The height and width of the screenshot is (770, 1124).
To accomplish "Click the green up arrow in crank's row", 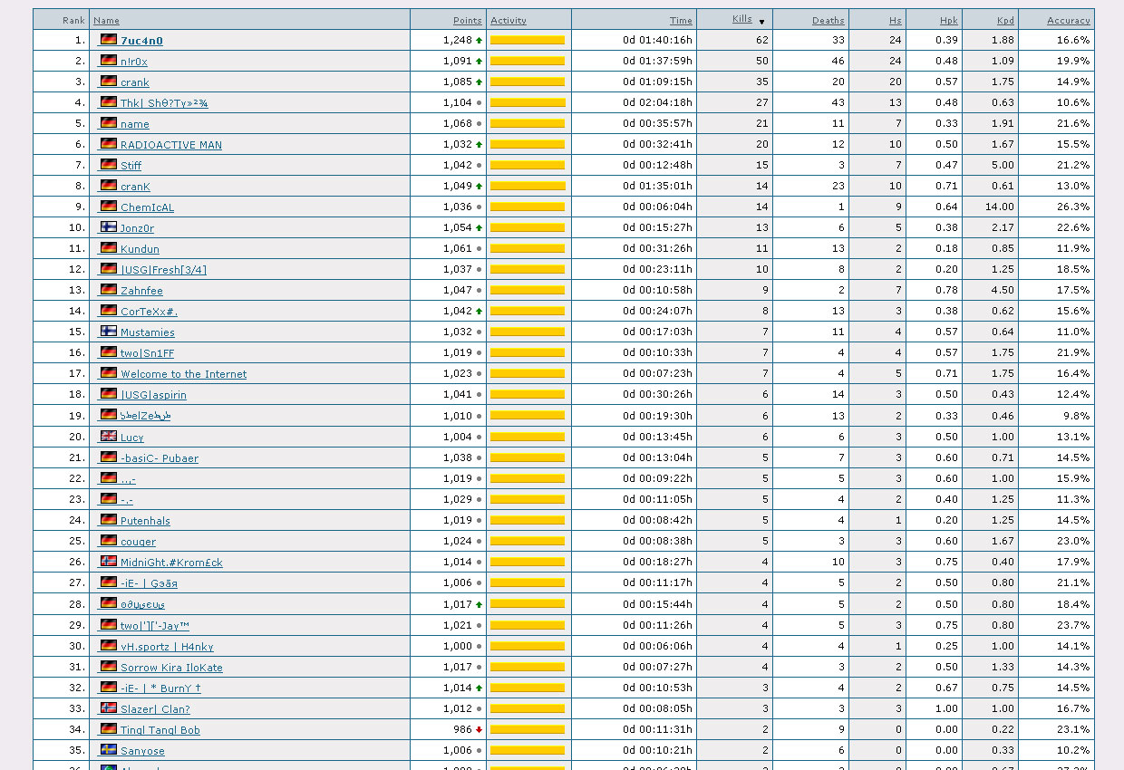I will [479, 82].
